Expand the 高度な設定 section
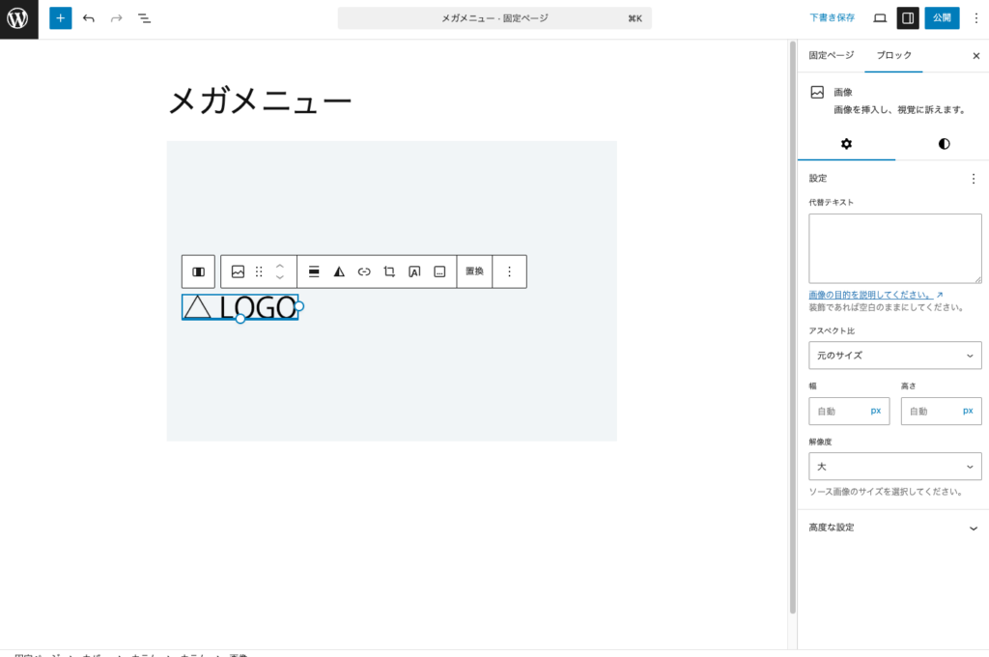989x657 pixels. pyautogui.click(x=894, y=527)
